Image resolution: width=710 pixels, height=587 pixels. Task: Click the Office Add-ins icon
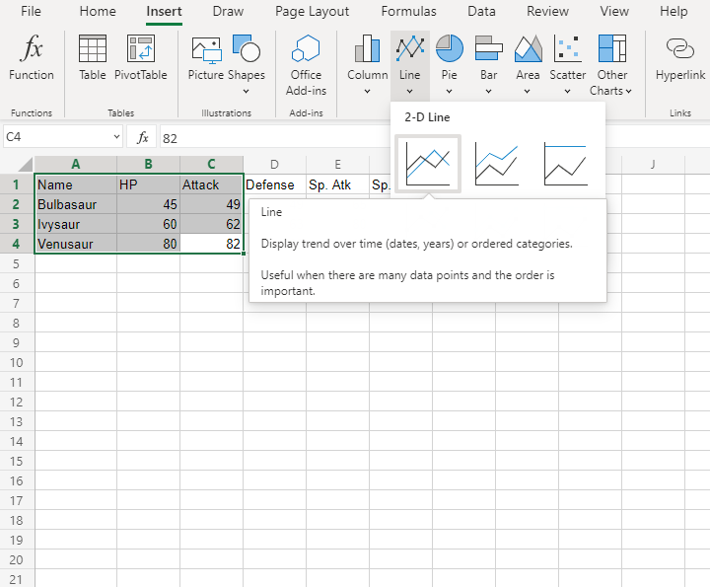coord(306,58)
